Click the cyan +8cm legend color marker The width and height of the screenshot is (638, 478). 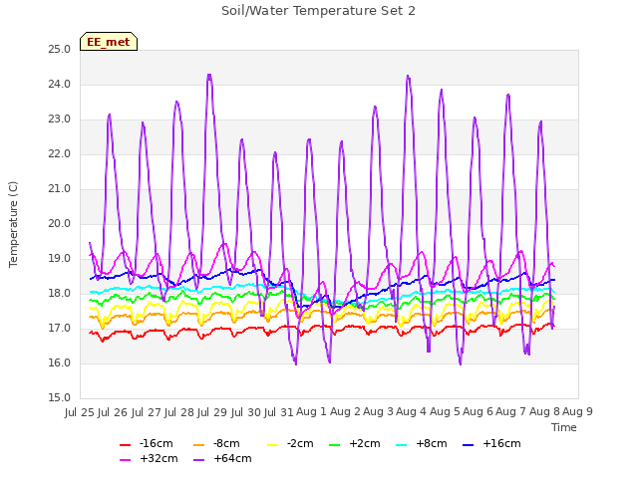[x=401, y=445]
